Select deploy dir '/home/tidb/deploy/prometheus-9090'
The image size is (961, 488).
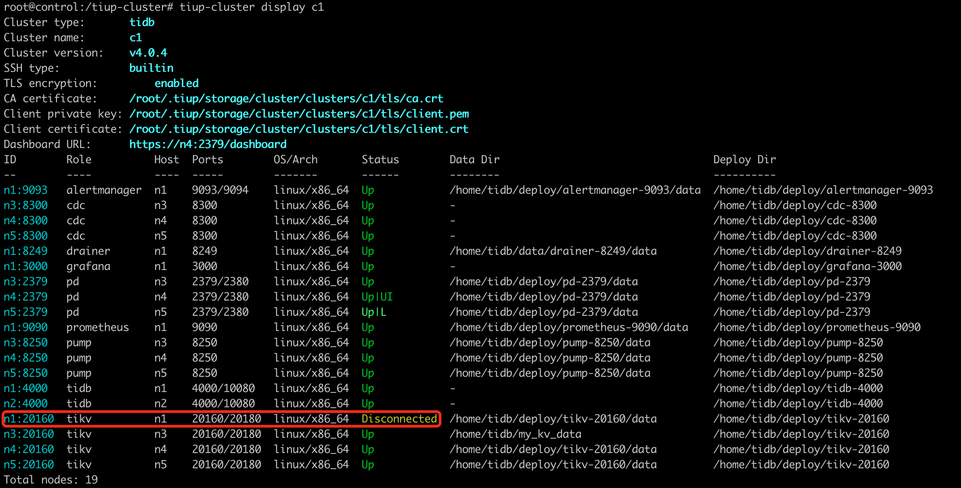[817, 327]
